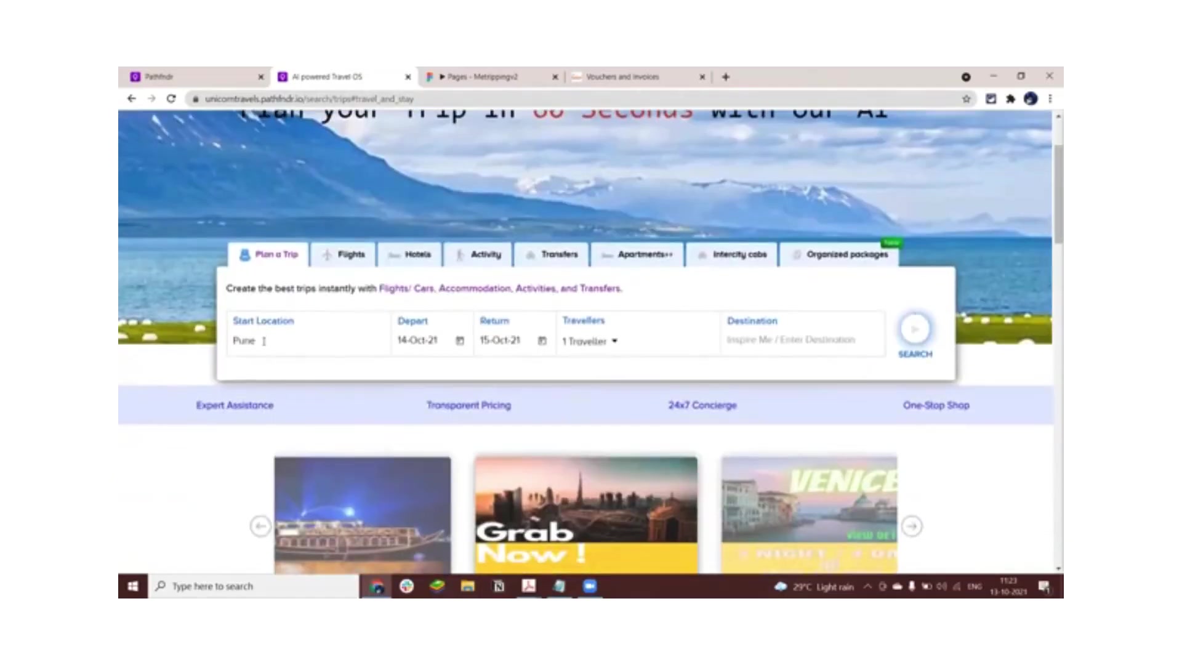
Task: Switch to the Pathfndr browser tab
Action: coord(194,77)
